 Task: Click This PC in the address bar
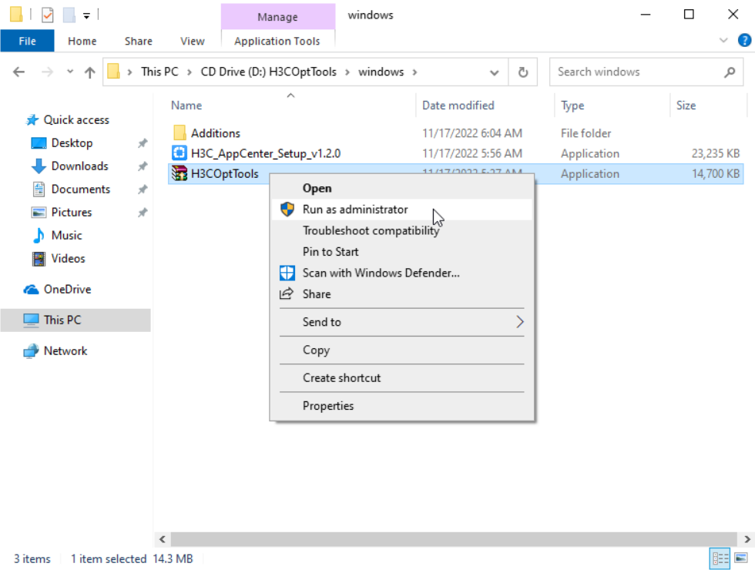click(x=159, y=72)
